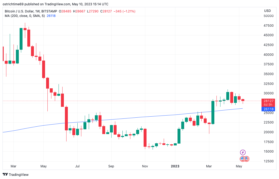
Task: Click the blue 26118 MA axis label
Action: [x=268, y=109]
